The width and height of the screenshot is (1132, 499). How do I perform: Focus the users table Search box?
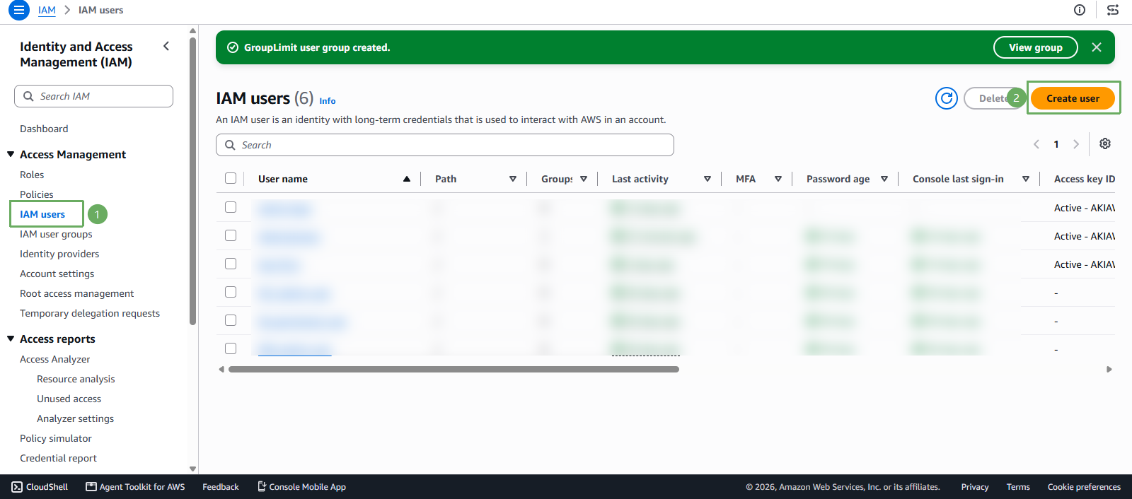445,145
